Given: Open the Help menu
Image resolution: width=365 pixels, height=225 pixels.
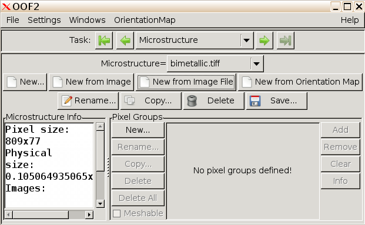Looking at the screenshot, I should pos(350,20).
